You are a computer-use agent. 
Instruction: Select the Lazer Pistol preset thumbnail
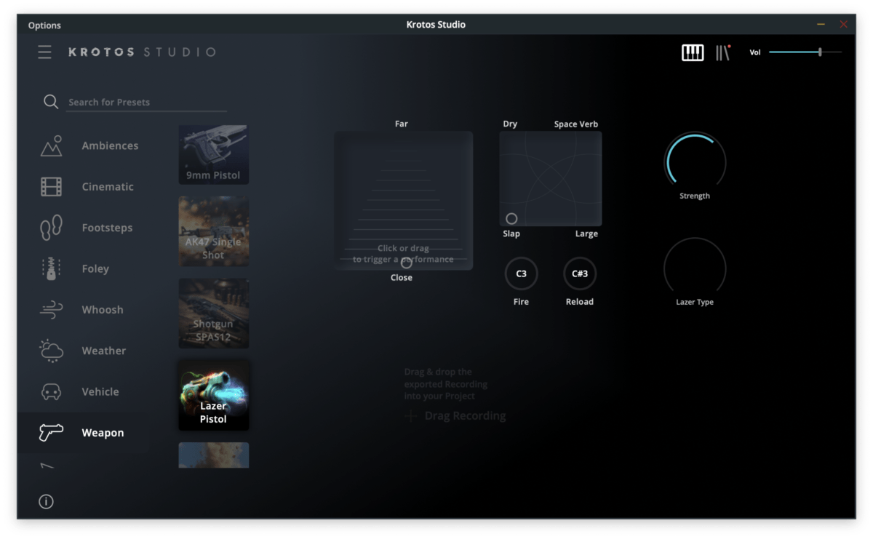tap(213, 395)
